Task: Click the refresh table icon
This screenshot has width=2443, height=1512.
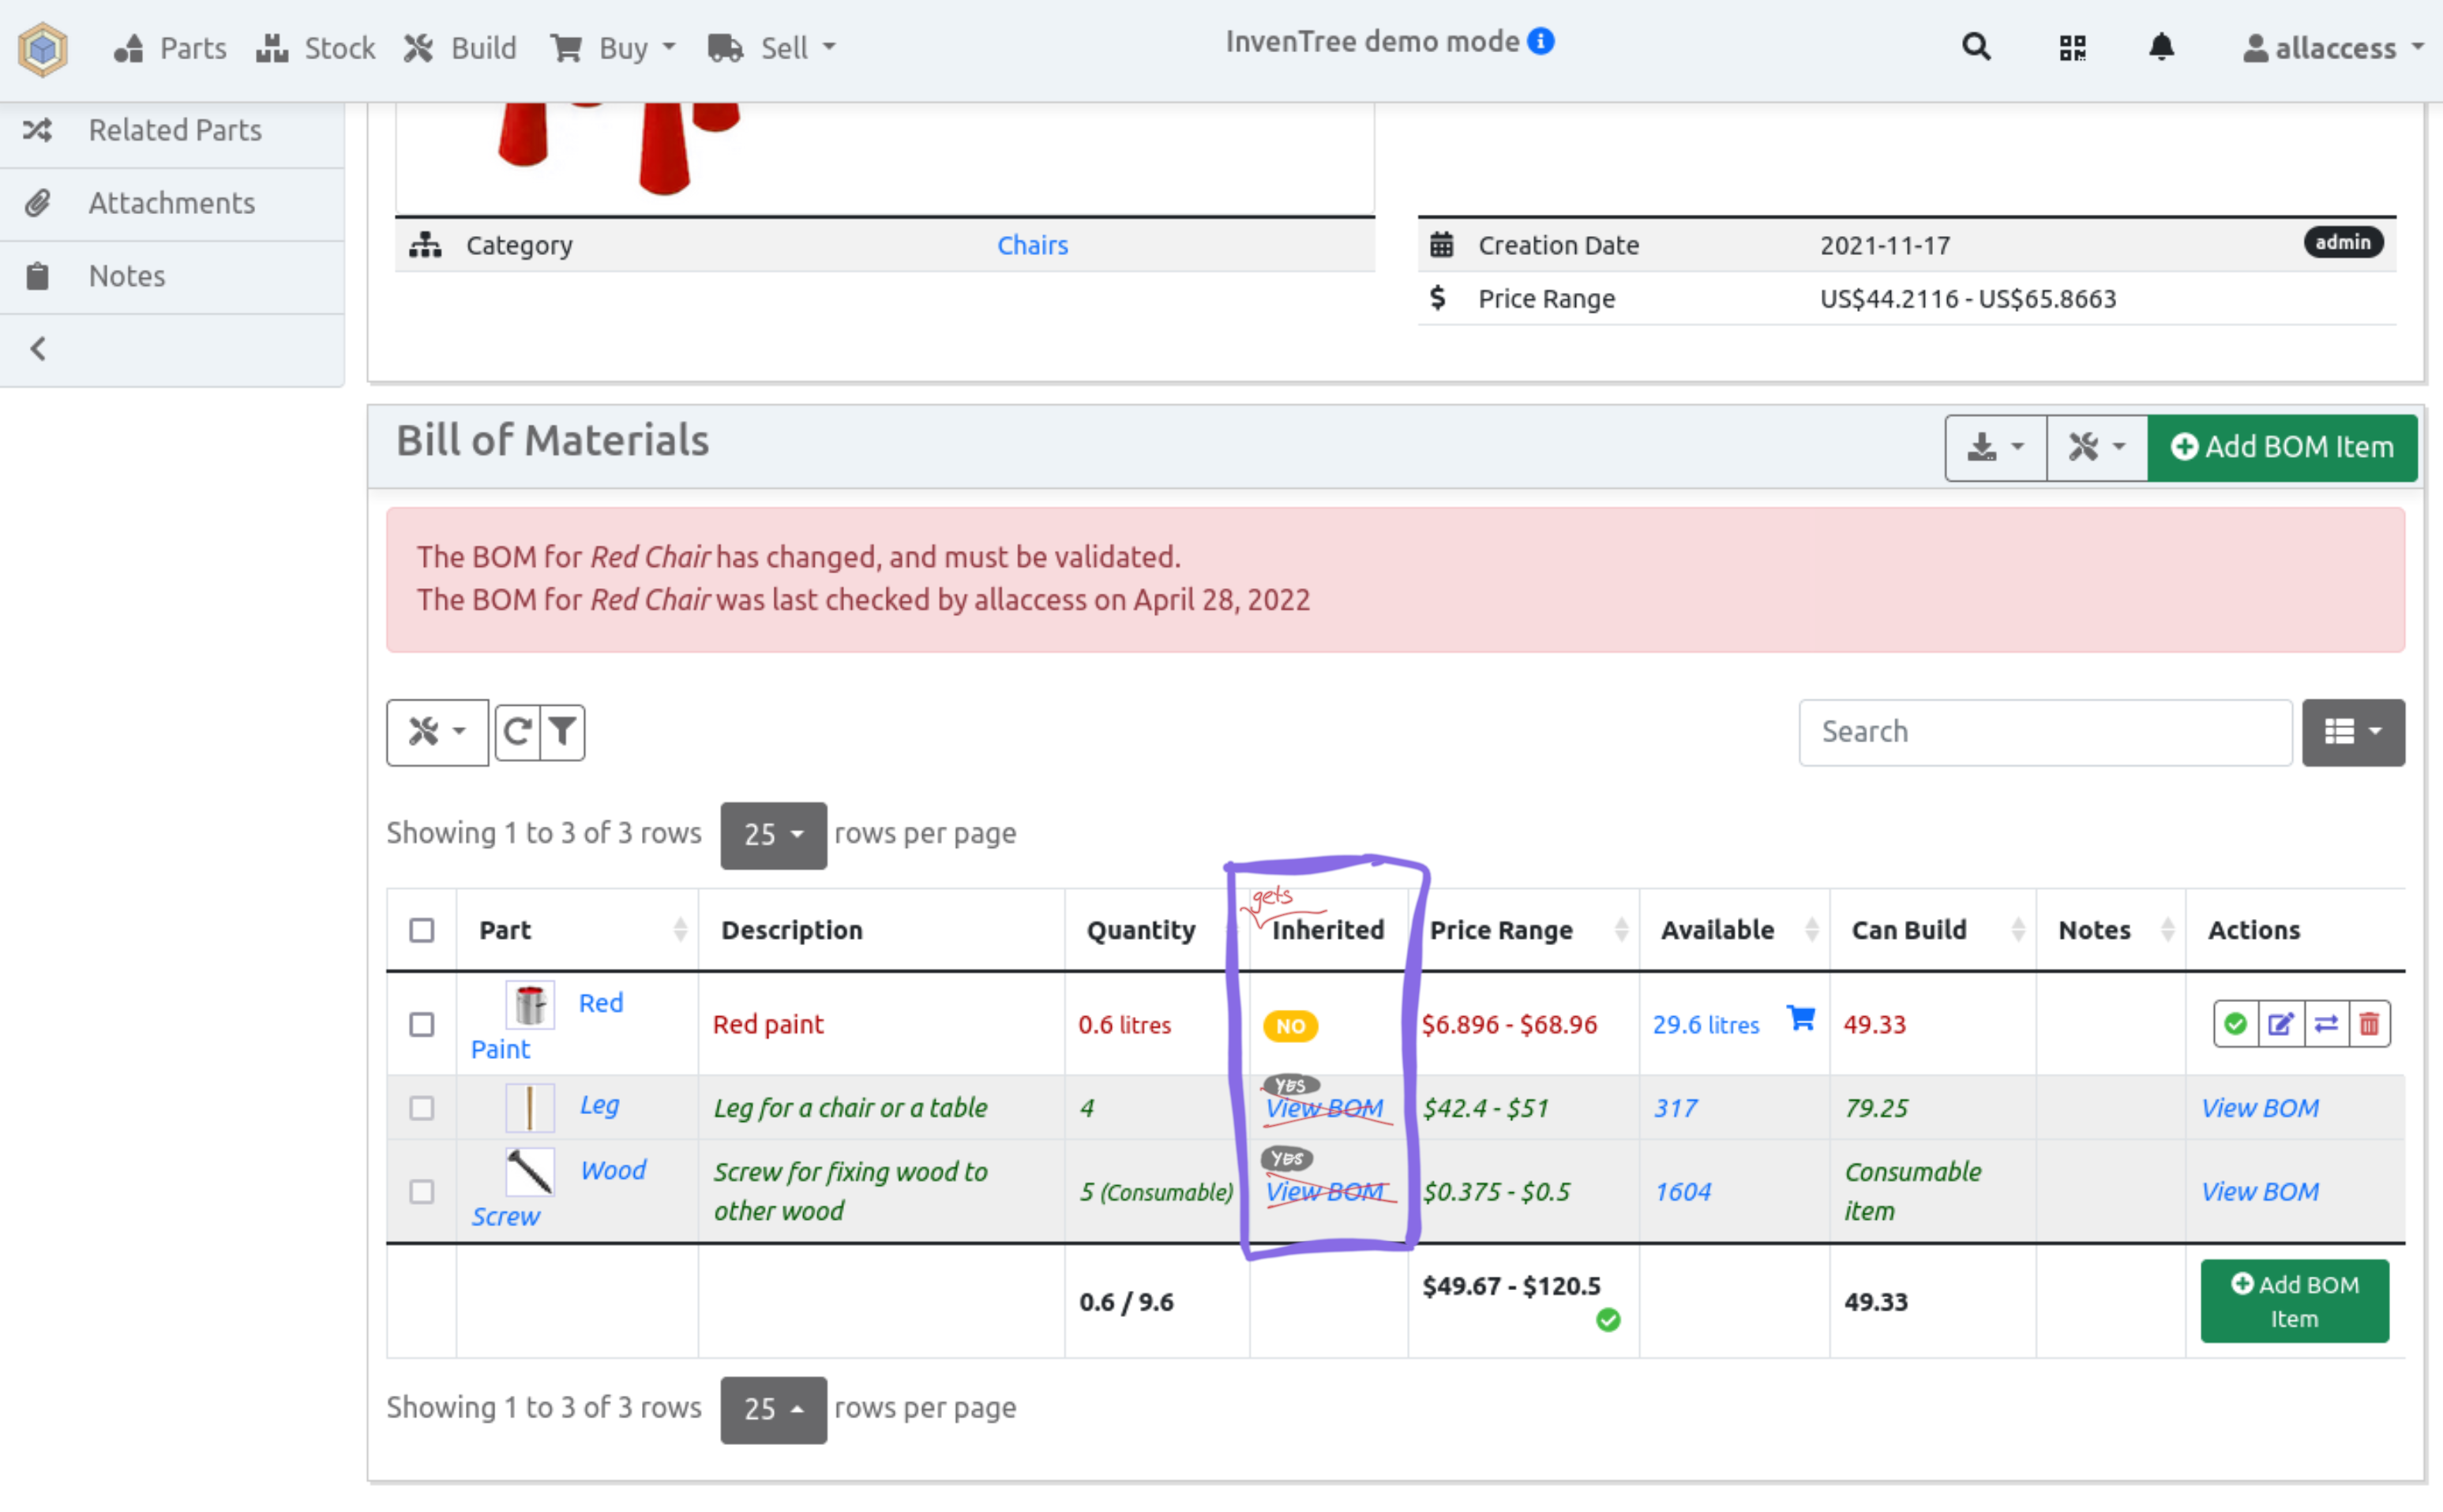Action: (x=517, y=732)
